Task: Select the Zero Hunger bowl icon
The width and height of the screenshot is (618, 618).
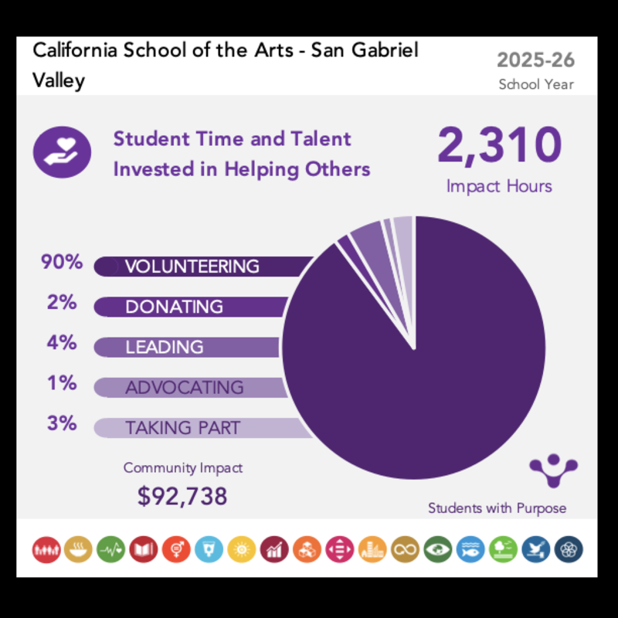Action: click(79, 549)
